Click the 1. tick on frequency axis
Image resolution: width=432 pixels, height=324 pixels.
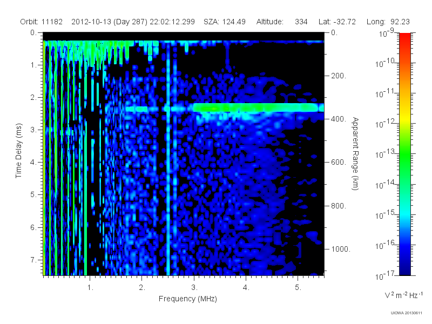coord(90,288)
